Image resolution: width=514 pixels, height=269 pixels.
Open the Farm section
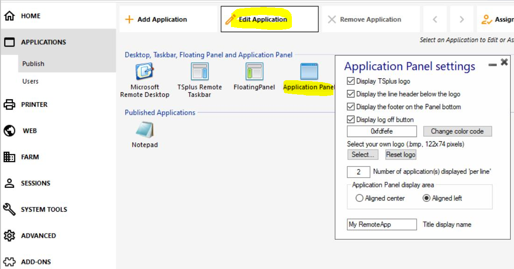(x=30, y=157)
